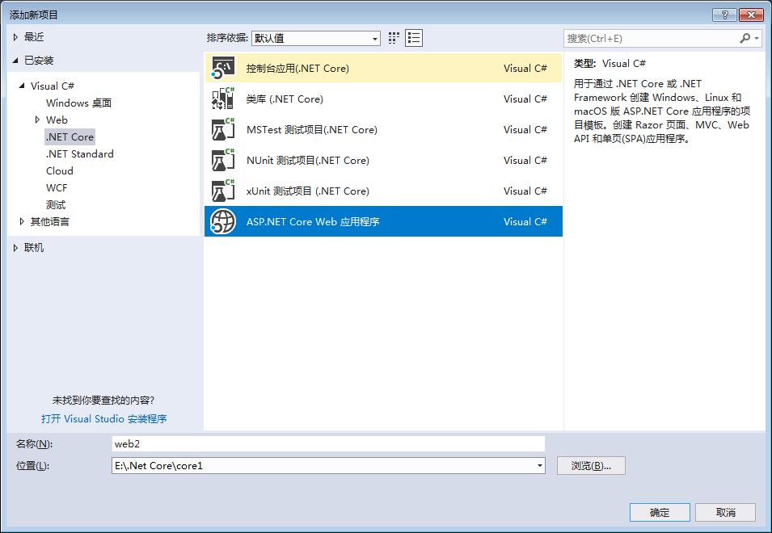The height and width of the screenshot is (533, 772).
Task: Select the WCF category
Action: (x=57, y=188)
